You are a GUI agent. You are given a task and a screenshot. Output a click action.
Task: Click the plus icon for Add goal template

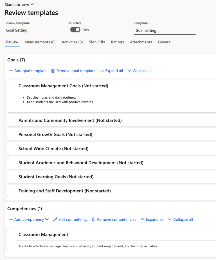[11, 71]
